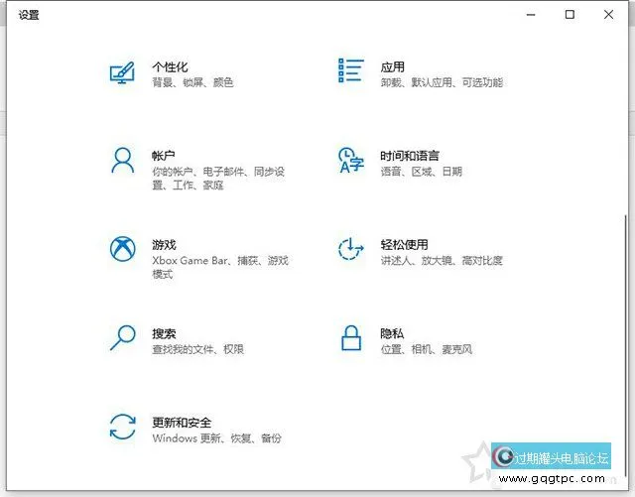This screenshot has width=635, height=497.
Task: Click 卸载、默认应用、可选功能 description
Action: (442, 82)
